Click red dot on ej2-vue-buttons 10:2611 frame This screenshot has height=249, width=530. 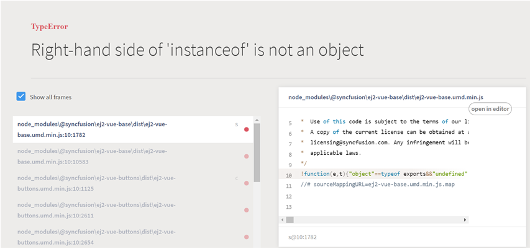pyautogui.click(x=247, y=210)
